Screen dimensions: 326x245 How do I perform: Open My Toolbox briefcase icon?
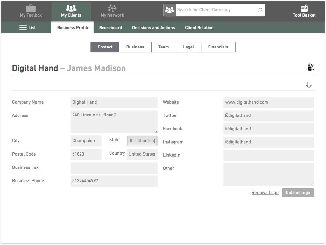[31, 8]
